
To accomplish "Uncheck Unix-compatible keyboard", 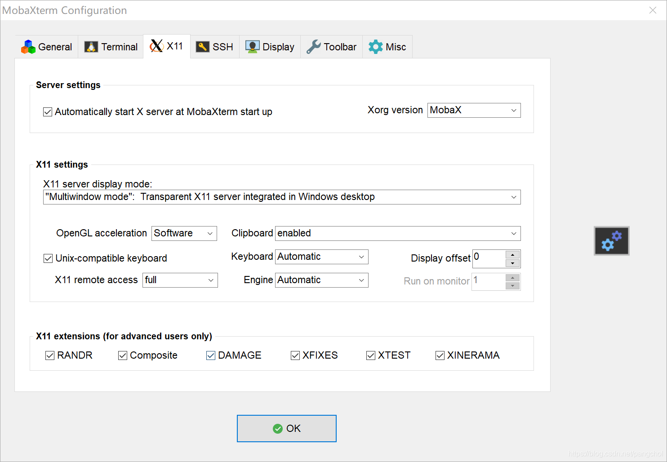I will point(48,258).
